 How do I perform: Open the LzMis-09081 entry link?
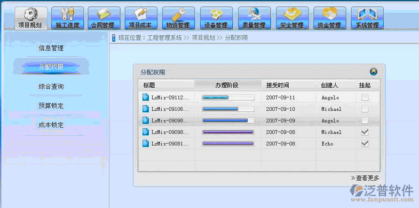tap(170, 144)
